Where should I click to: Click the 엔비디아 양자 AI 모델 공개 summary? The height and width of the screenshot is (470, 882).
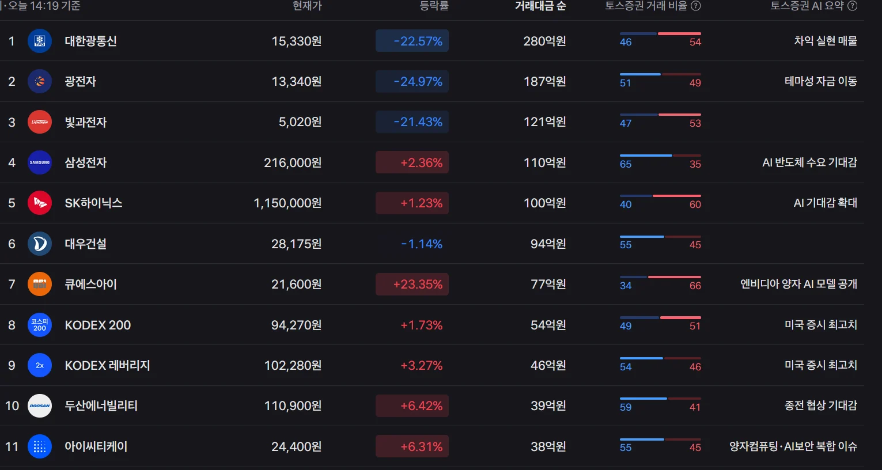(x=798, y=284)
